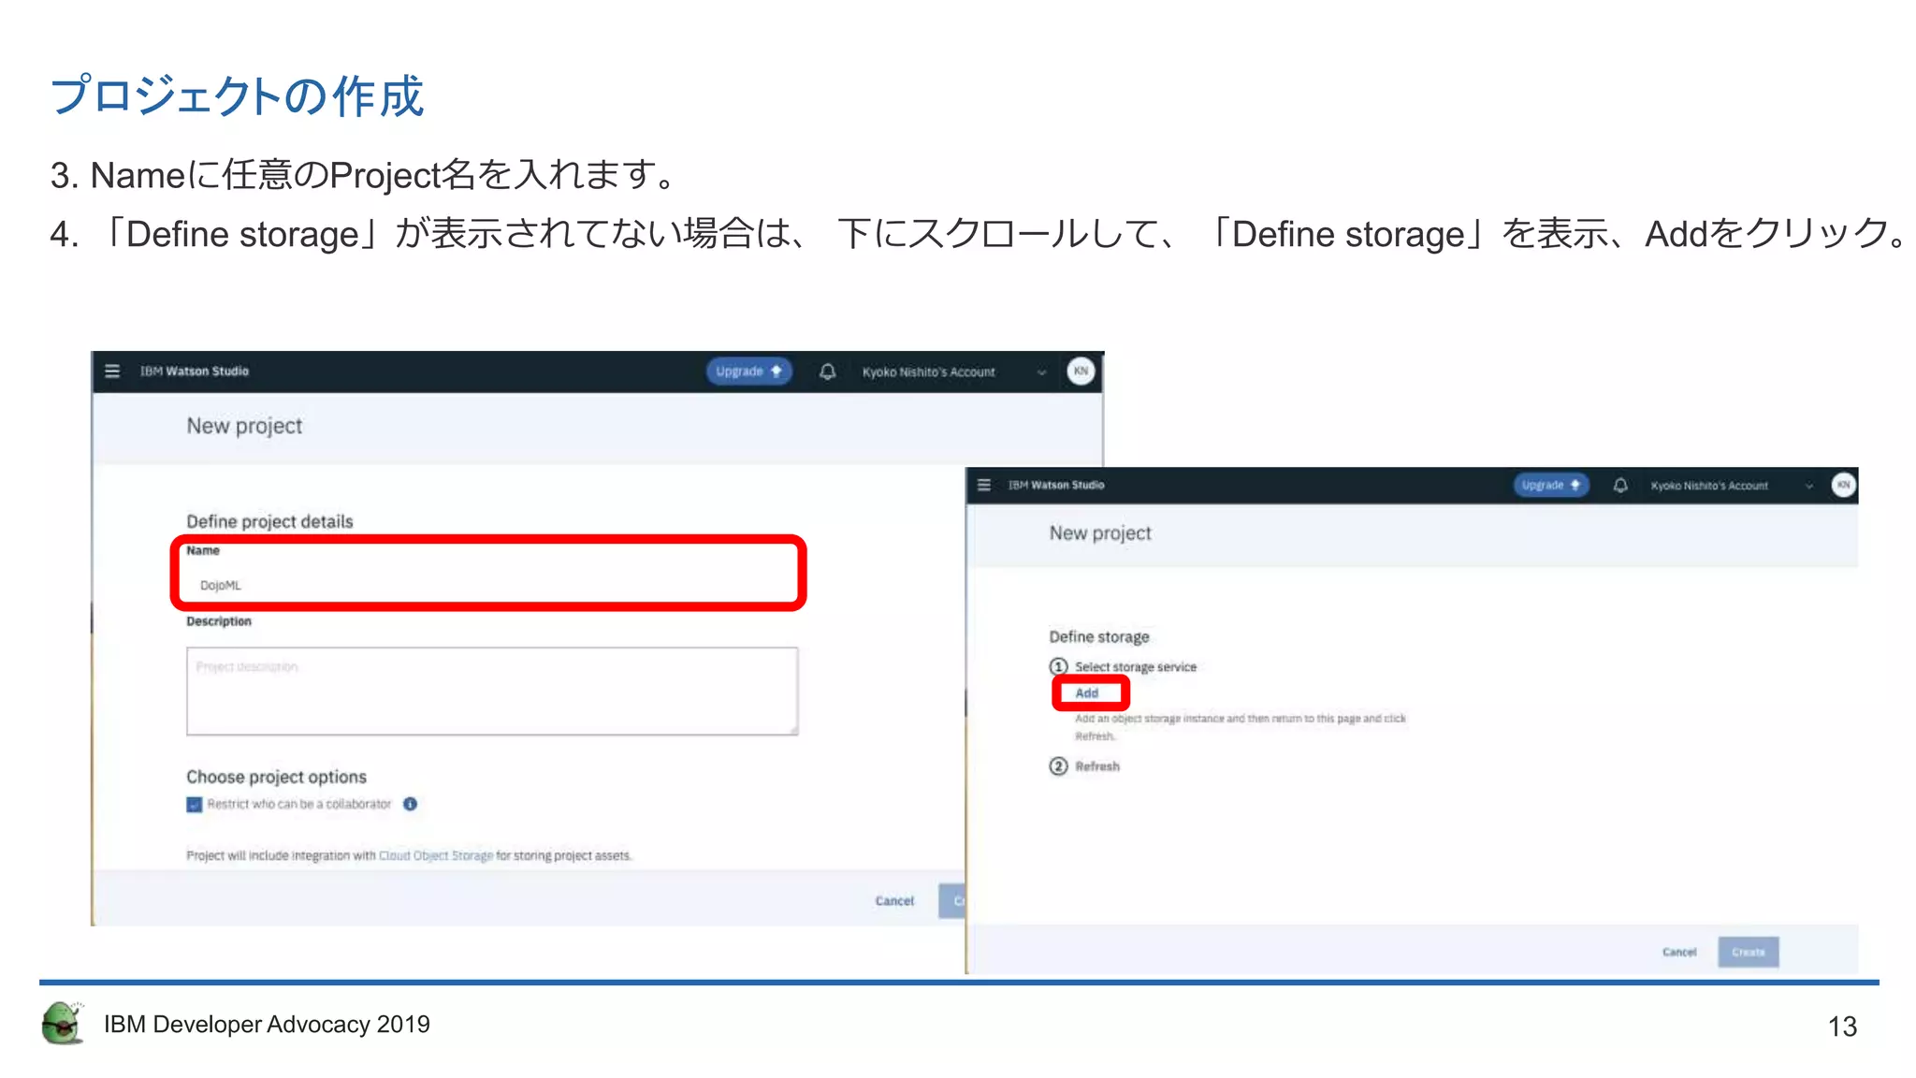The height and width of the screenshot is (1078, 1916).
Task: Click New project heading in right window
Action: click(x=1100, y=533)
